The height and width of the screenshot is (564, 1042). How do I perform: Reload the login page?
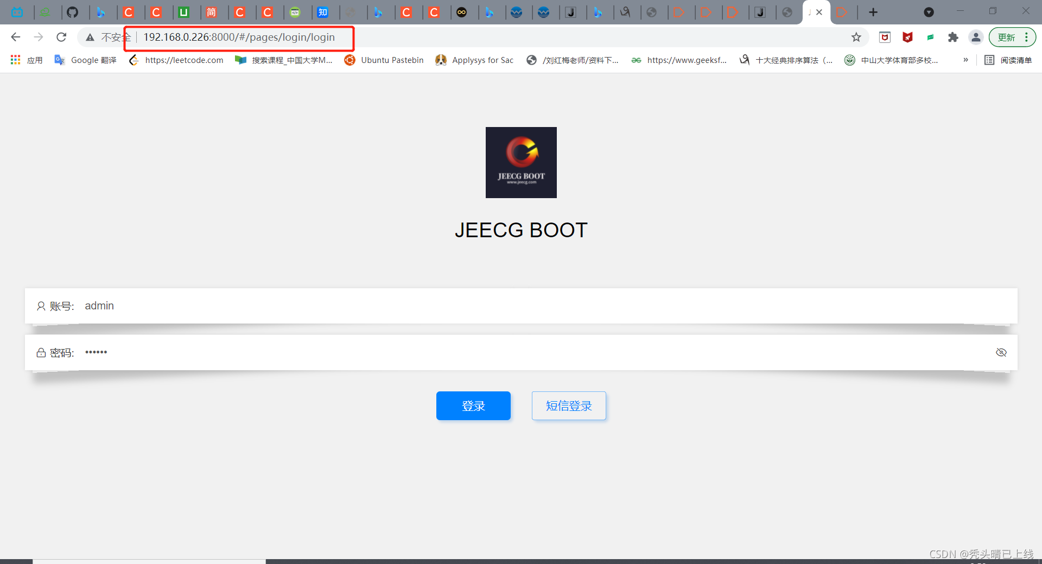click(x=61, y=37)
